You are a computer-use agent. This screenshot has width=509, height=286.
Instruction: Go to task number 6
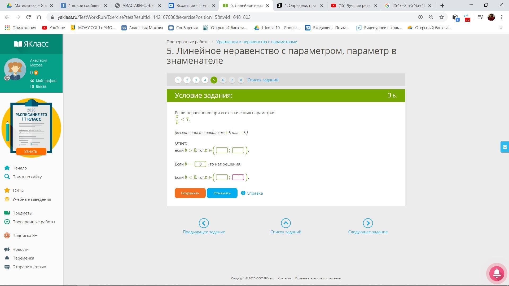(223, 80)
